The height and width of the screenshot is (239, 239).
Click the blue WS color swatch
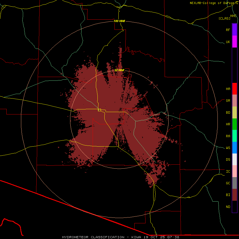point(234,148)
